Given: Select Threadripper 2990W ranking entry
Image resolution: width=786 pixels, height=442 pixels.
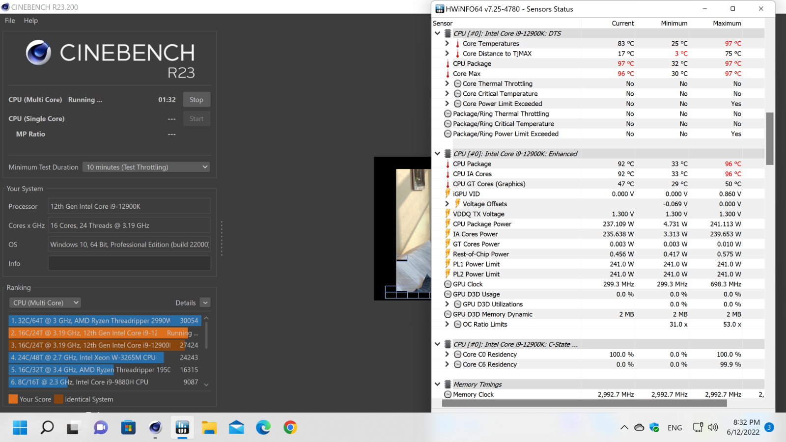Looking at the screenshot, I should [x=105, y=321].
